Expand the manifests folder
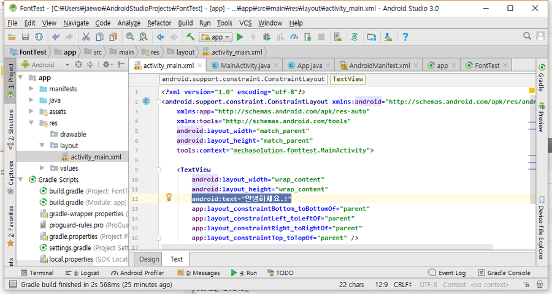The height and width of the screenshot is (294, 552). point(31,89)
